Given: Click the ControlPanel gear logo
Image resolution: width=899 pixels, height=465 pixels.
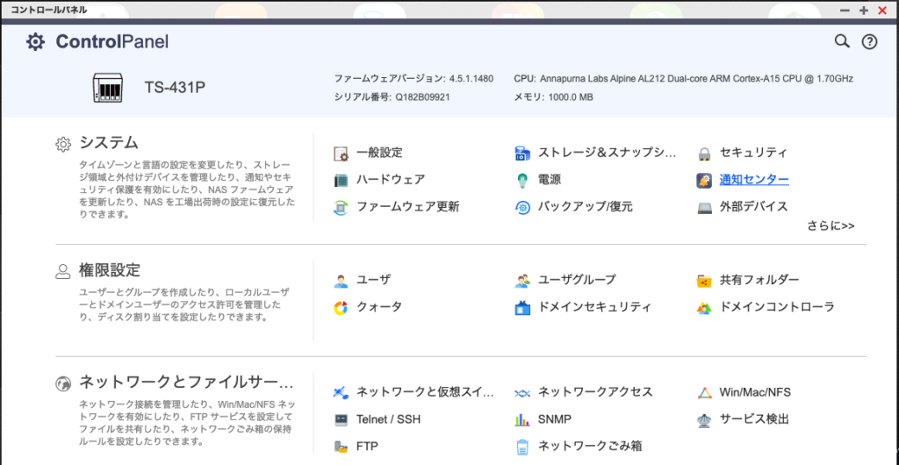Looking at the screenshot, I should (35, 42).
